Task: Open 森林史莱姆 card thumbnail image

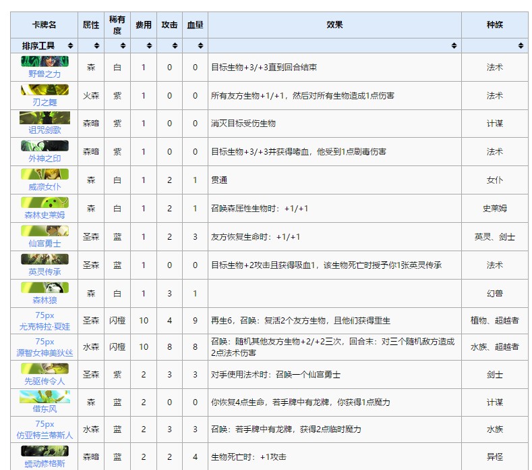Action: [45, 203]
